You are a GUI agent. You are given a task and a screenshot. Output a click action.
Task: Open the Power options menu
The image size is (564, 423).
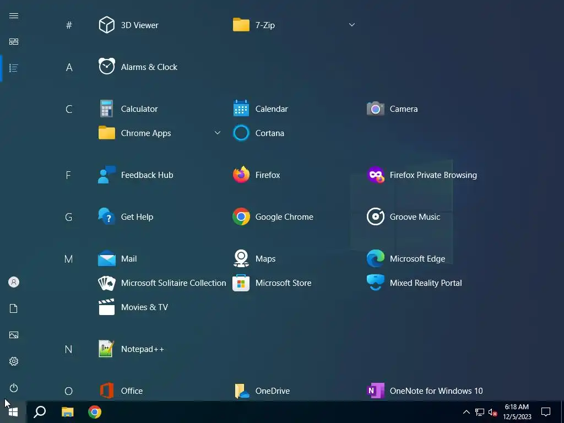click(x=14, y=388)
